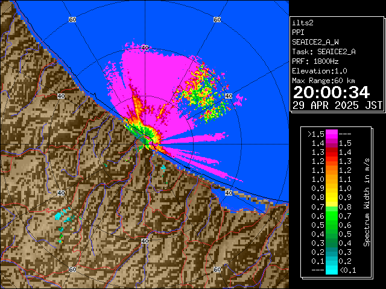Click the radar site name 'ilts2'
The height and width of the screenshot is (289, 386).
303,23
